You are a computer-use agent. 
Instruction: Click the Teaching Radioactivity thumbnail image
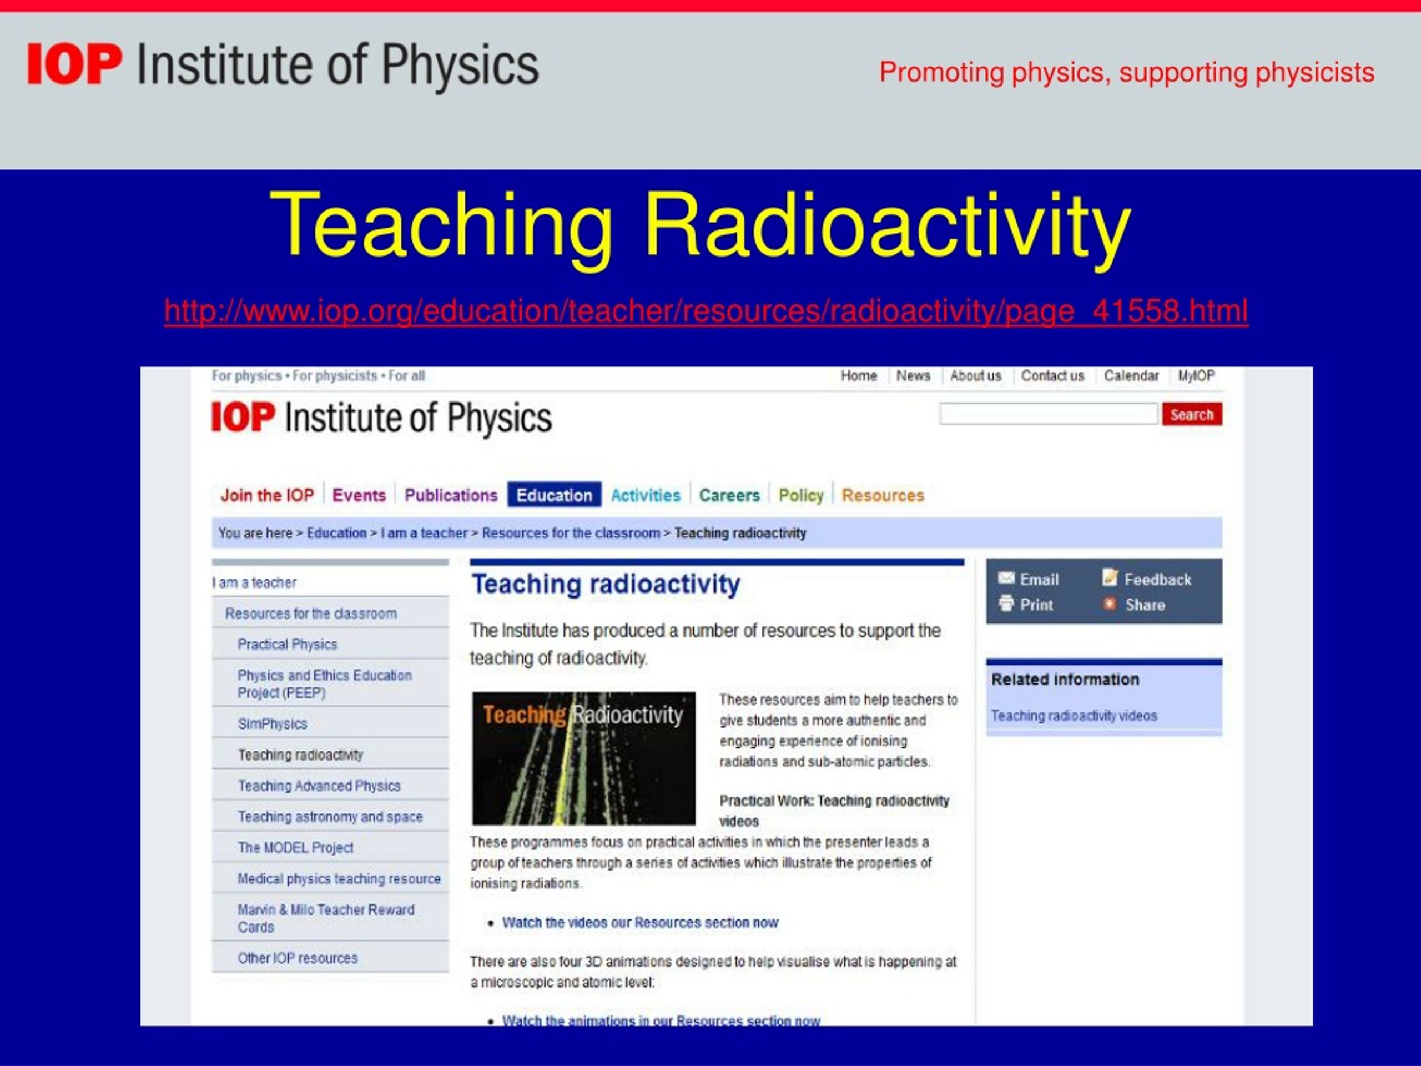click(583, 758)
